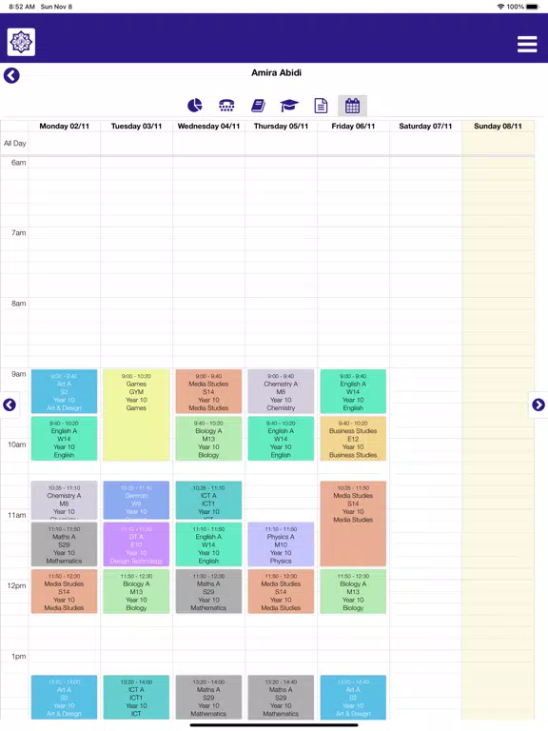Open Tuesday 10:35 German lesson

click(137, 501)
